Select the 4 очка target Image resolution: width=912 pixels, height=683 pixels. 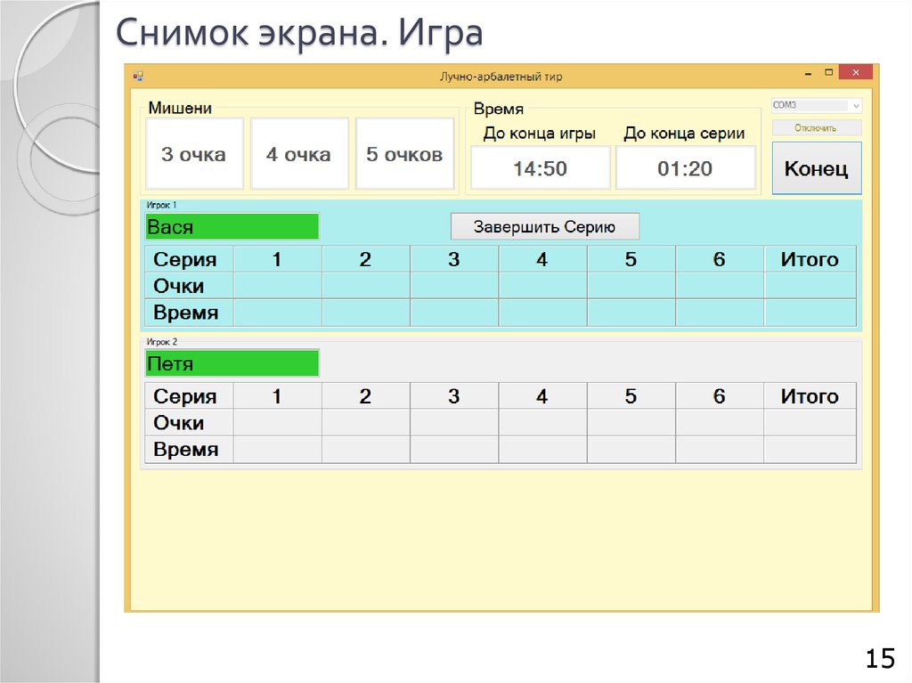[299, 153]
